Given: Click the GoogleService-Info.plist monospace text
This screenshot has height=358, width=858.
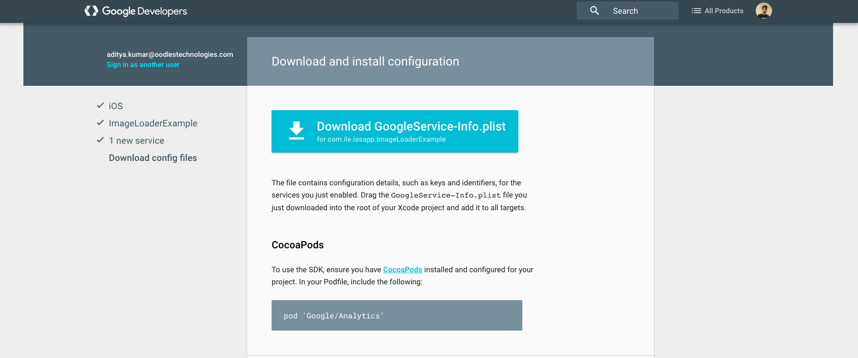Looking at the screenshot, I should (446, 195).
